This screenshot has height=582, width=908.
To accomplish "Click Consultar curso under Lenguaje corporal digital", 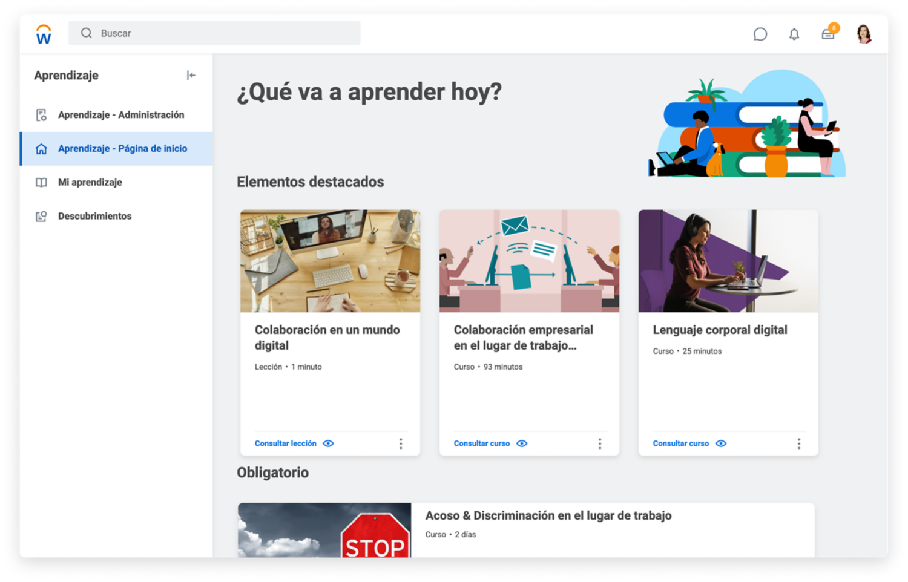I will 681,443.
